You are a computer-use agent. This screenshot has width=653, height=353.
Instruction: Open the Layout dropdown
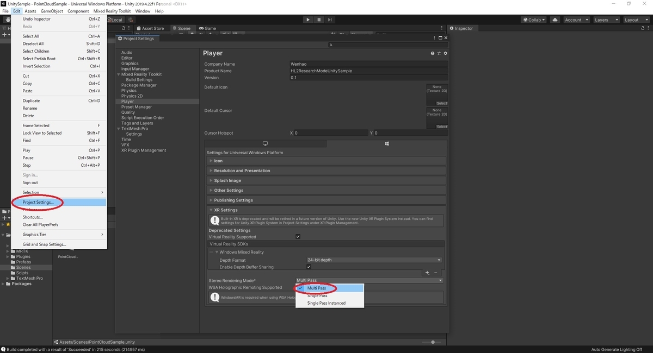pos(636,20)
